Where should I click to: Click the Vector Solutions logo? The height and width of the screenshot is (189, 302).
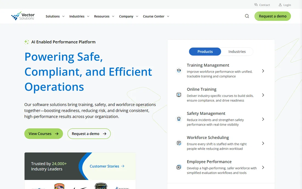23,16
